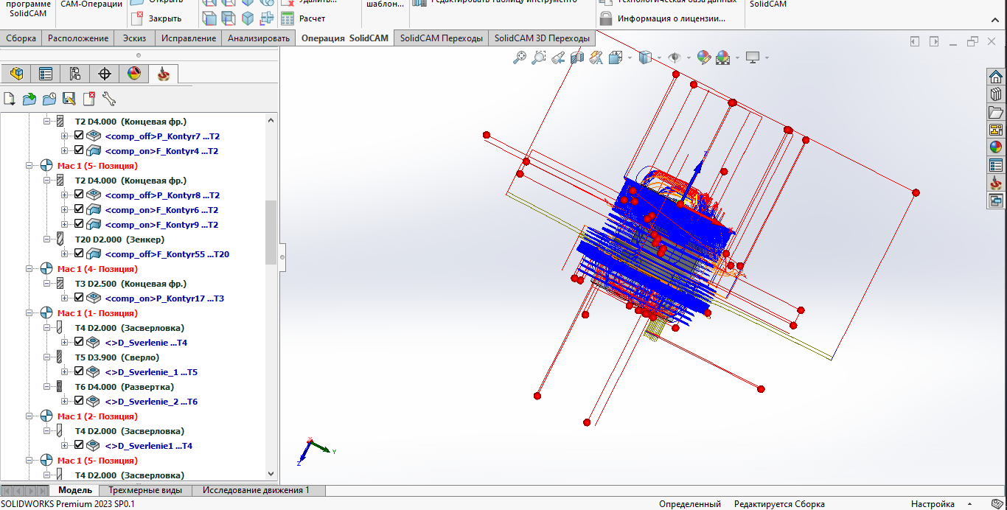Screen dimensions: 1007x510
Task: Open the ConfigurationManager tab icon
Action: [75, 74]
